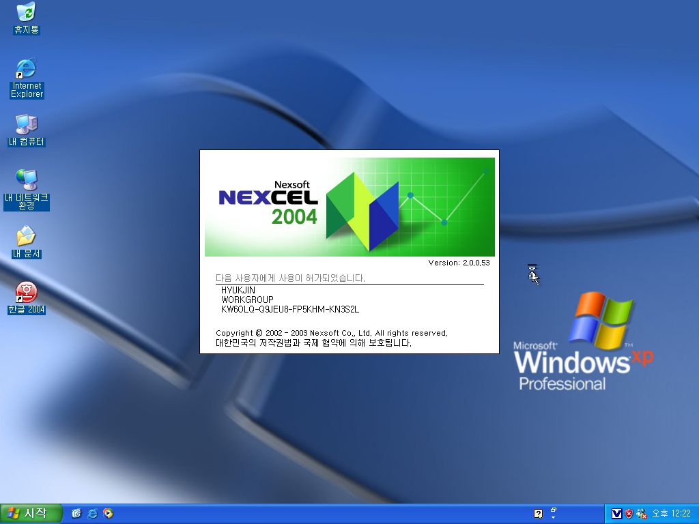Click the 오후 12:22 taskbar clock
The image size is (699, 524).
pos(672,513)
